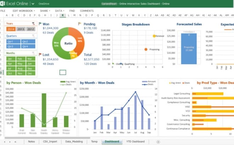Go to the OneDrive link

click(44, 4)
